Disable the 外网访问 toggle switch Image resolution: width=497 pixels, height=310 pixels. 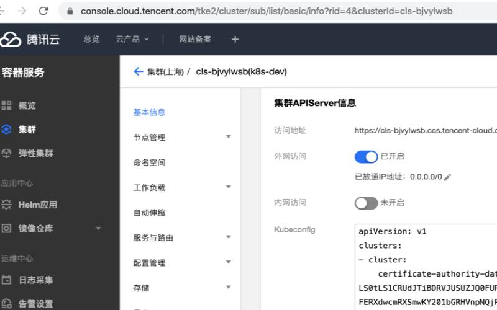366,157
